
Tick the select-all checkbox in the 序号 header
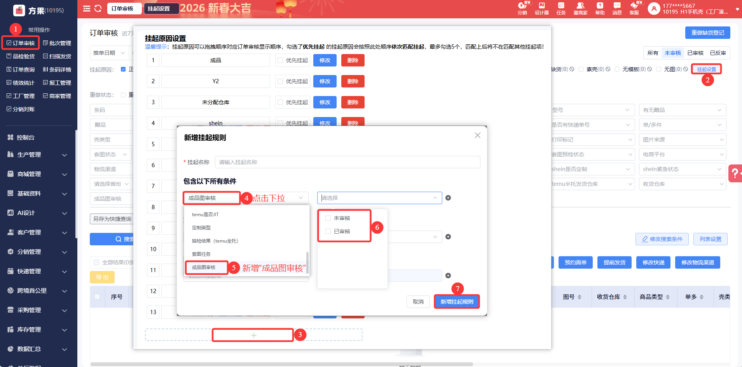tap(97, 297)
